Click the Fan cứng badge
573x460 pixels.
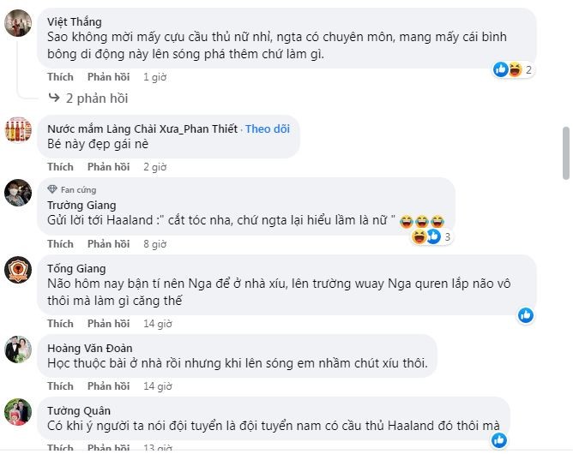click(x=78, y=189)
